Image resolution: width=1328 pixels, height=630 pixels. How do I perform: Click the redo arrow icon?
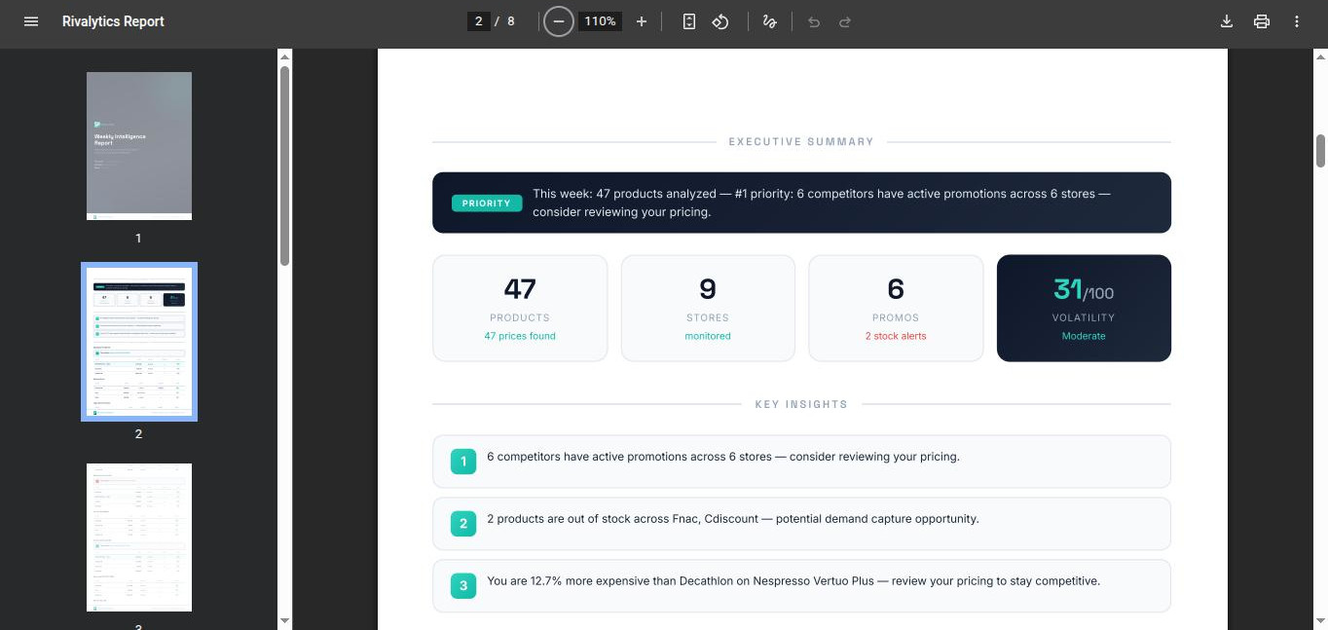click(845, 21)
